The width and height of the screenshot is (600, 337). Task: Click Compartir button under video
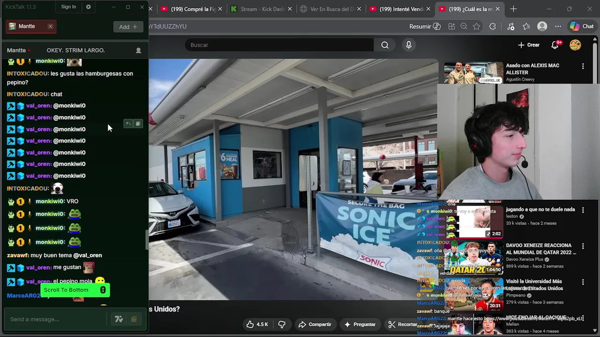point(315,324)
